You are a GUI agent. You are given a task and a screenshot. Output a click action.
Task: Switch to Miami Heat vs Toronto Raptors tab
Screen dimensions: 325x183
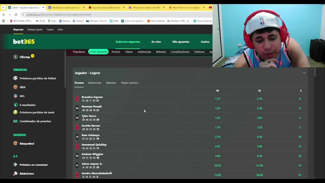click(x=187, y=8)
